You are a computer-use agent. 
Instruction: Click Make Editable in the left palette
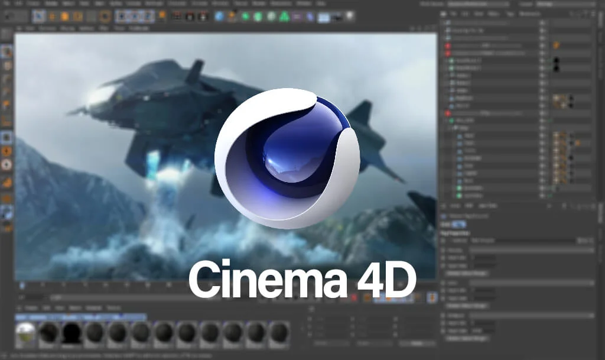(x=6, y=34)
